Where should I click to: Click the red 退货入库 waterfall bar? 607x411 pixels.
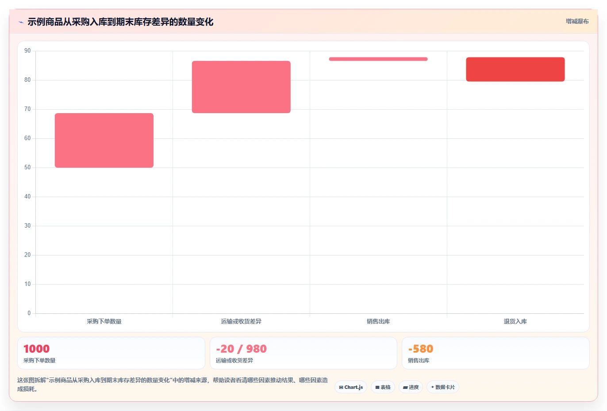(x=515, y=69)
